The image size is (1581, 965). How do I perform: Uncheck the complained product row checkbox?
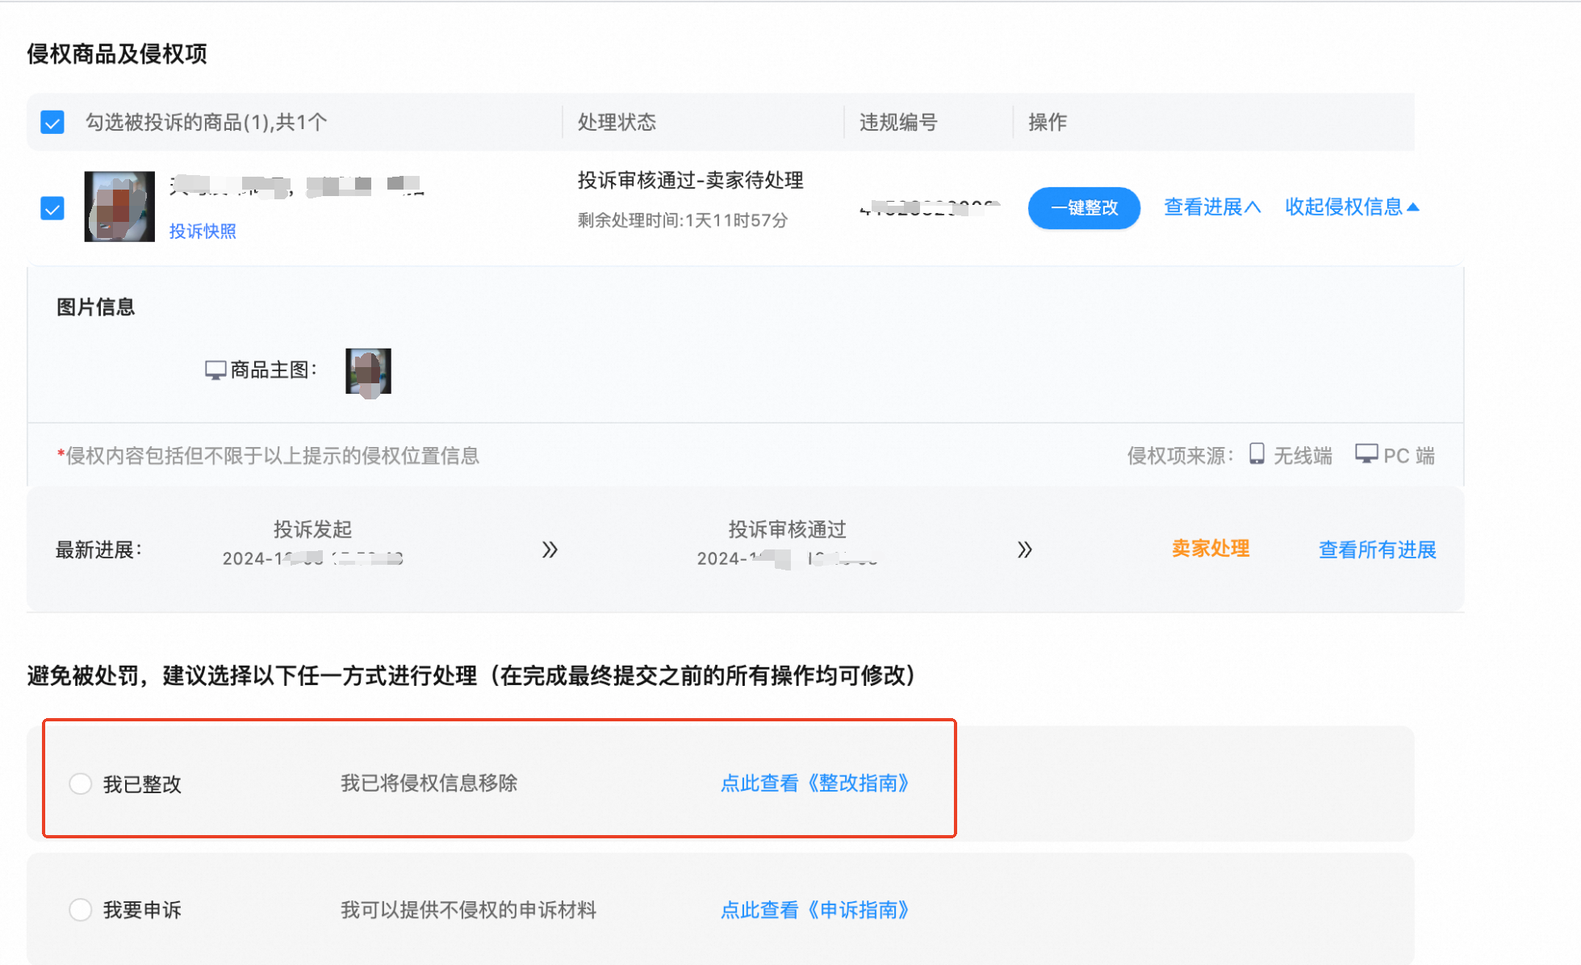(x=52, y=208)
